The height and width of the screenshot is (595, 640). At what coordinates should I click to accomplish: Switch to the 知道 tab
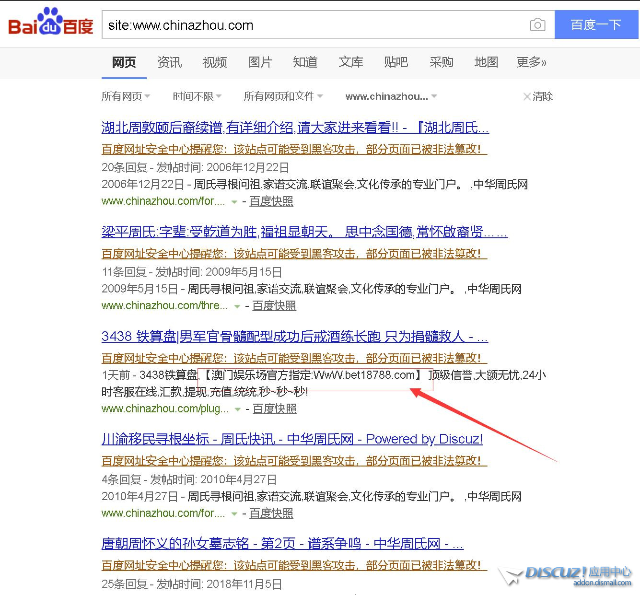click(305, 62)
